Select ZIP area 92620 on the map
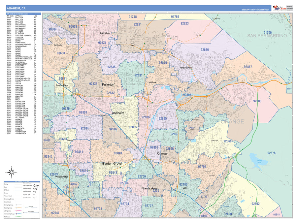 228,214
